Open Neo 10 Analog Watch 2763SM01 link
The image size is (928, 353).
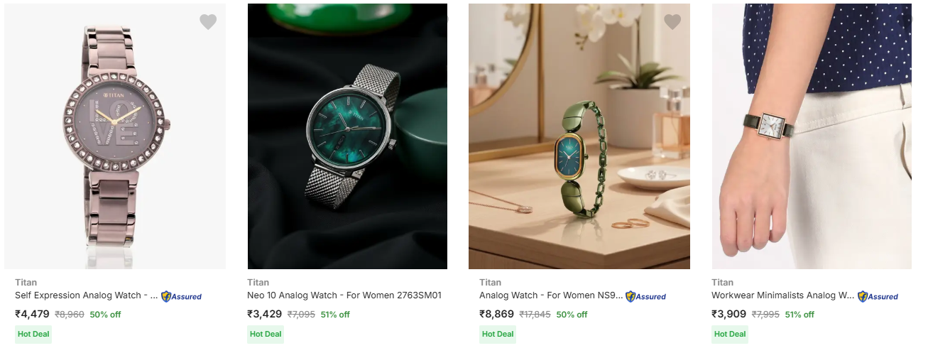click(x=344, y=295)
